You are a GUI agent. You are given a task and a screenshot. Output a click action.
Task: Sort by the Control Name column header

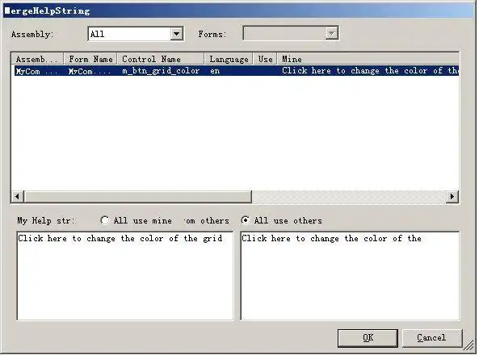click(x=161, y=59)
